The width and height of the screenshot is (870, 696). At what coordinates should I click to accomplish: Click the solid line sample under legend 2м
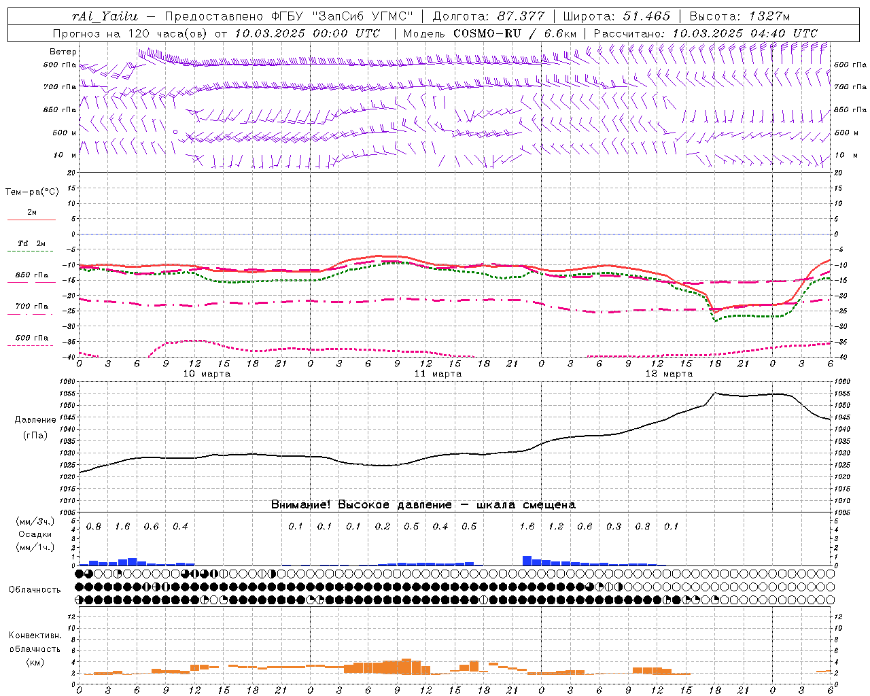[31, 220]
